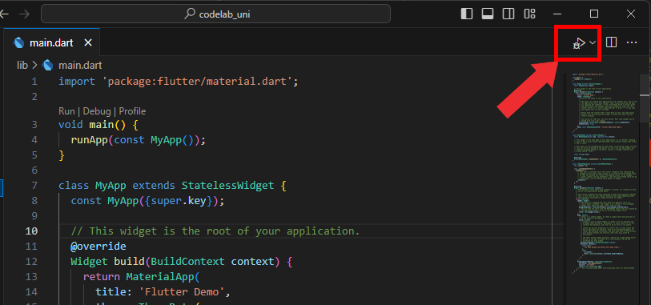Click the codelab_uni search box
Screen dimensions: 651x305
pos(216,14)
